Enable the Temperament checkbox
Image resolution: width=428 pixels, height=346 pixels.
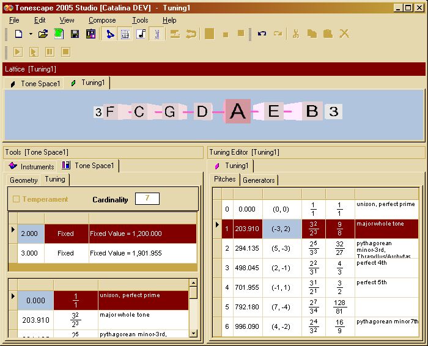[16, 199]
